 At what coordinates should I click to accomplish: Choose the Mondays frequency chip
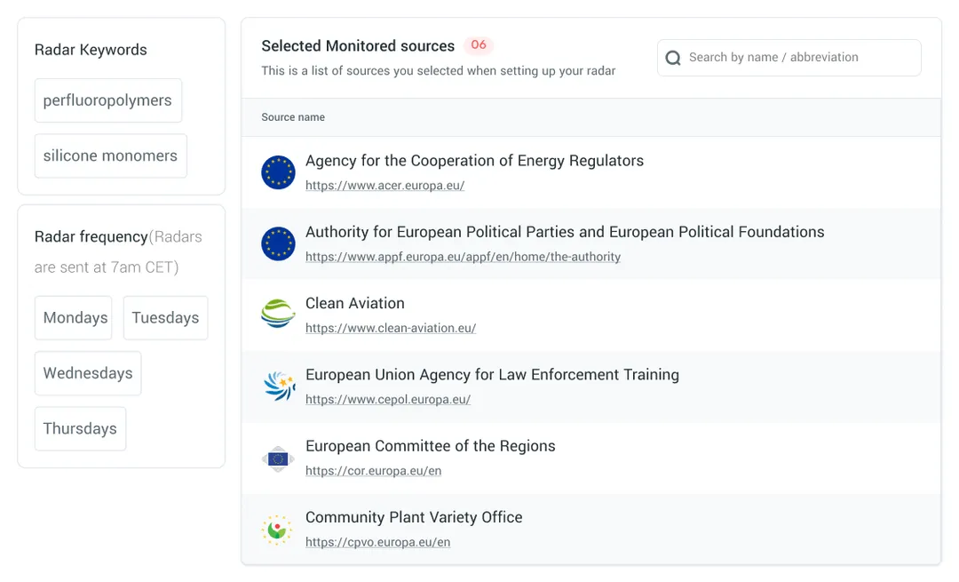(74, 317)
